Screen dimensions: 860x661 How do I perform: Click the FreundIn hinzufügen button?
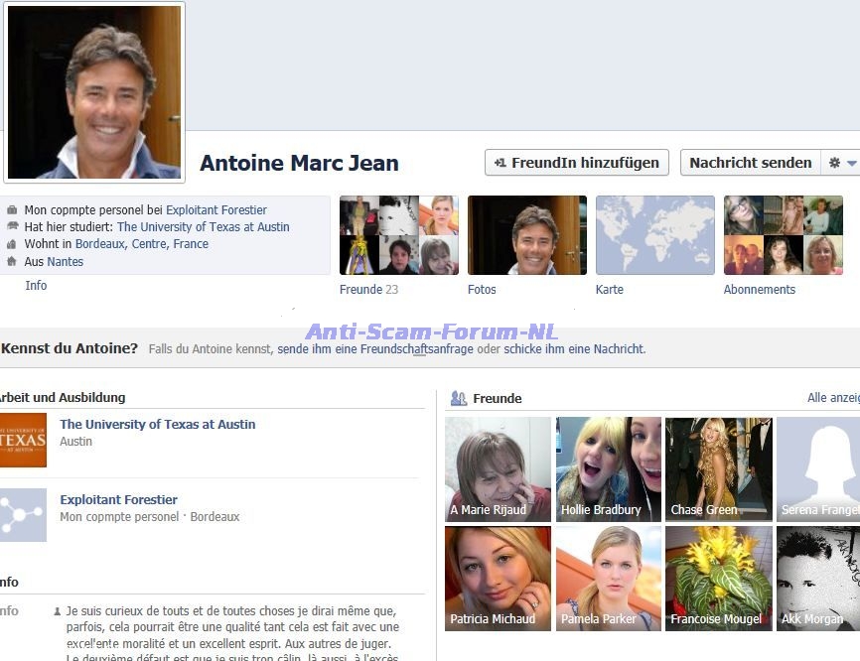(x=576, y=163)
